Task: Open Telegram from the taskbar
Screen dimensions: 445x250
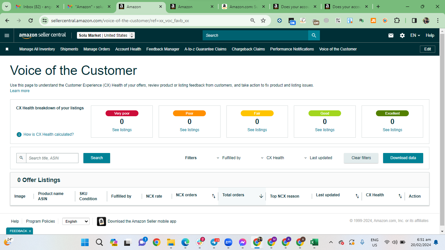Action: 214,242
